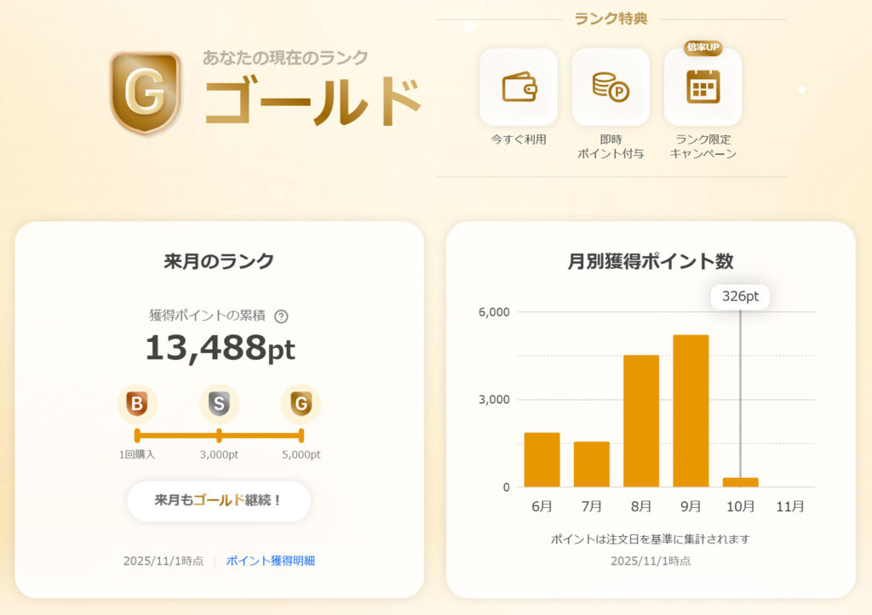872x615 pixels.
Task: Click the 6月 bar in the chart
Action: coord(542,459)
